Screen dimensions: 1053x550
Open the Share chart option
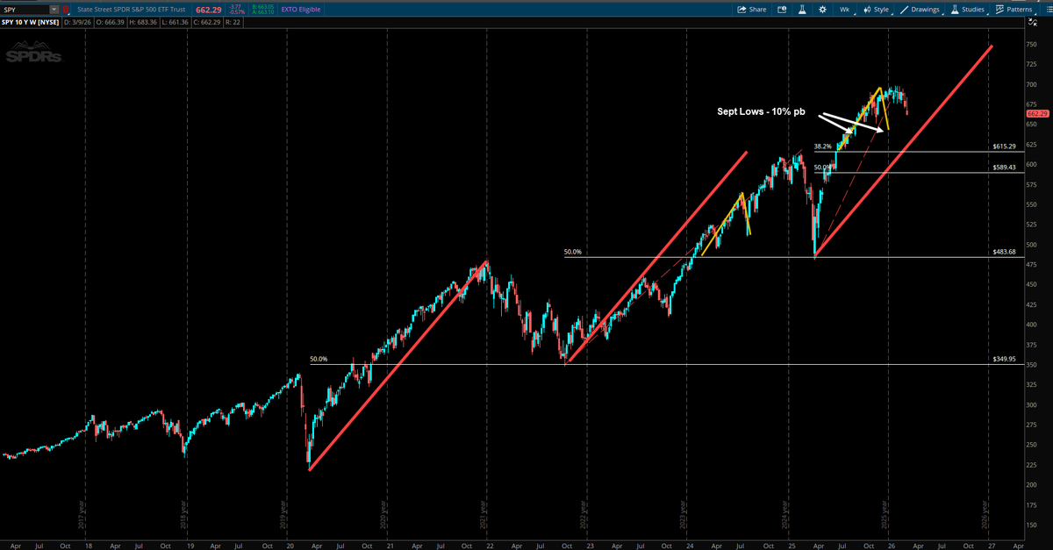pyautogui.click(x=751, y=10)
